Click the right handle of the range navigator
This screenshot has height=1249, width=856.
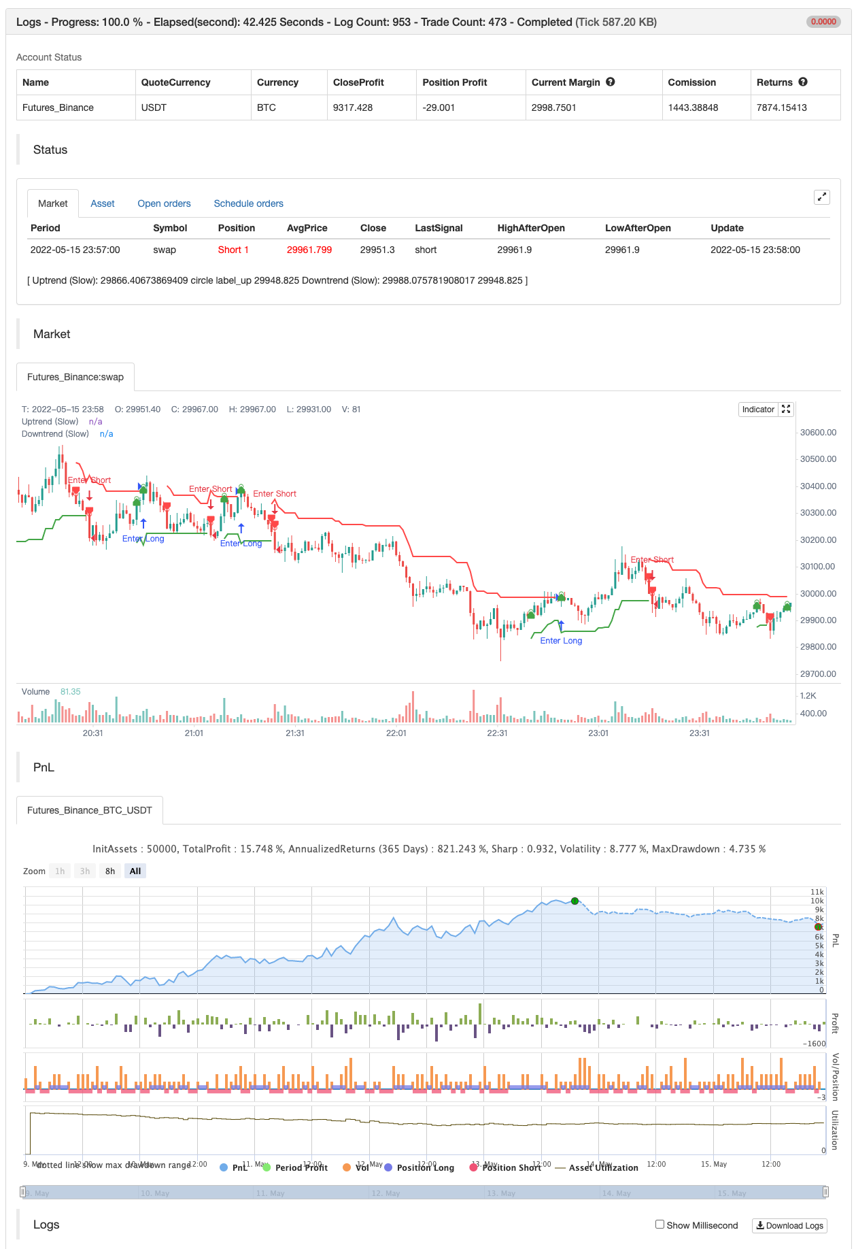point(825,1192)
